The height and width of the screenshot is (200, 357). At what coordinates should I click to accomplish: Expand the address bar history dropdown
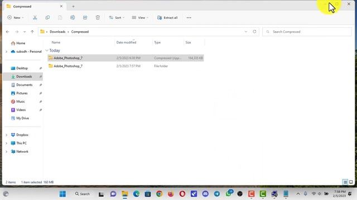245,32
